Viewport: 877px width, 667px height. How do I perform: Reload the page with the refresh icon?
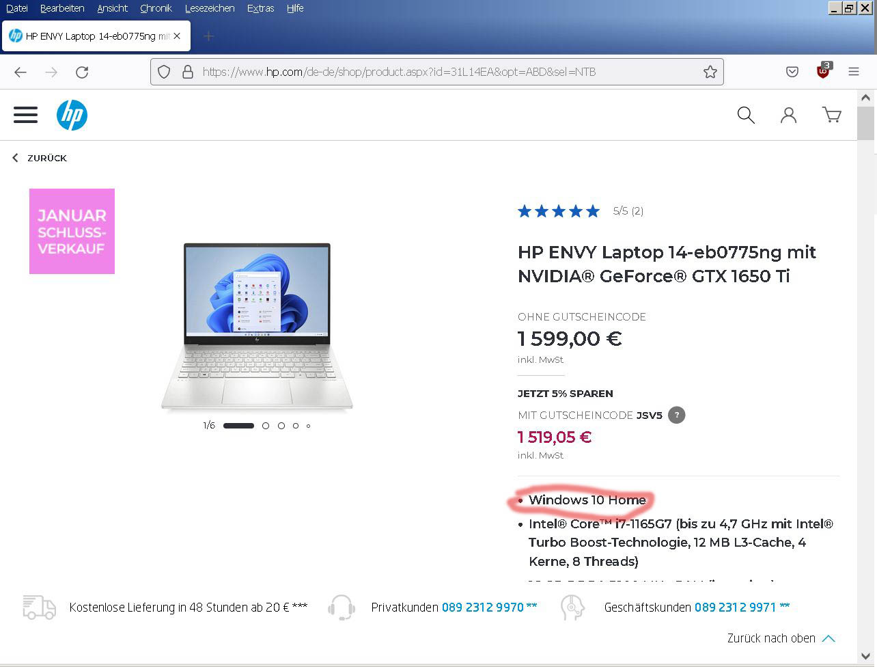[82, 72]
